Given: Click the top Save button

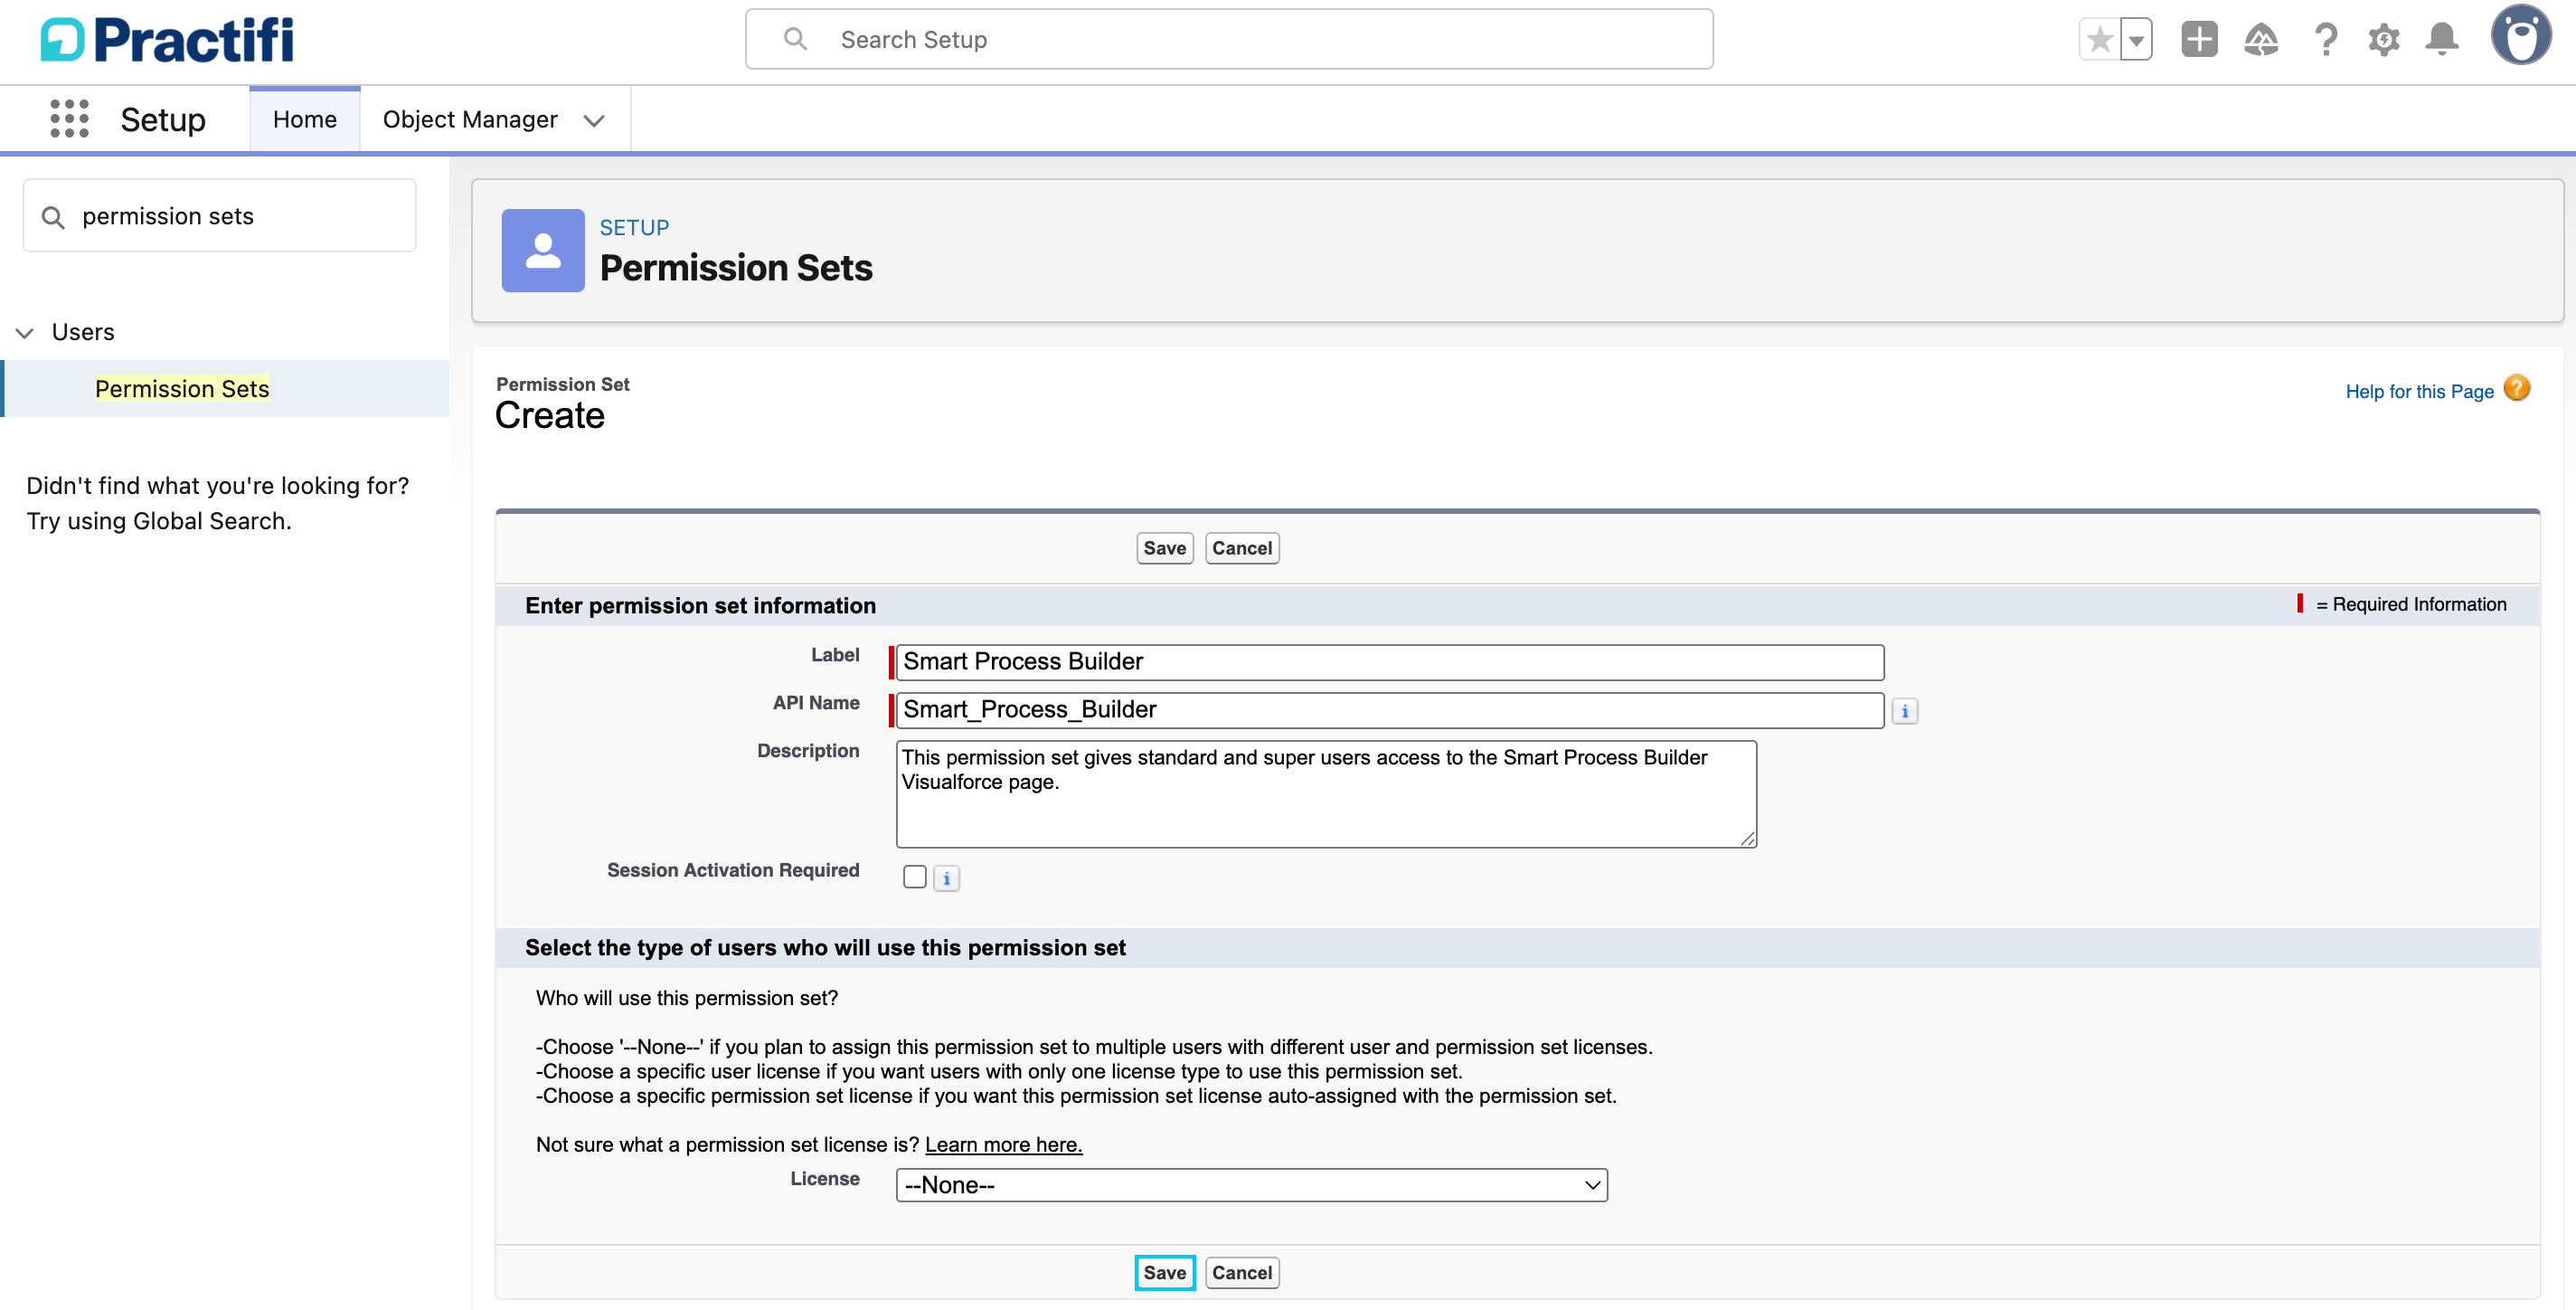Looking at the screenshot, I should pos(1165,548).
